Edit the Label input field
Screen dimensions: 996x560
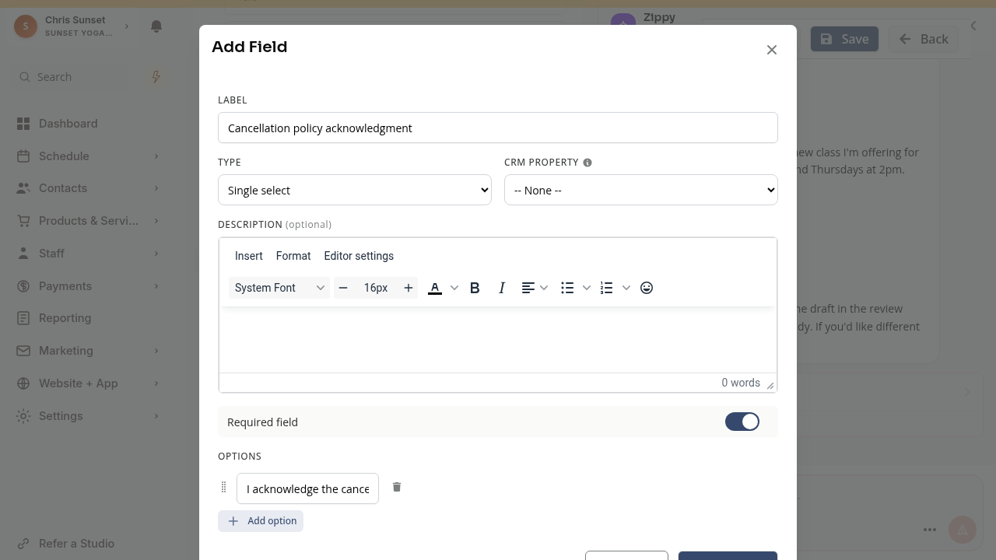coord(498,128)
